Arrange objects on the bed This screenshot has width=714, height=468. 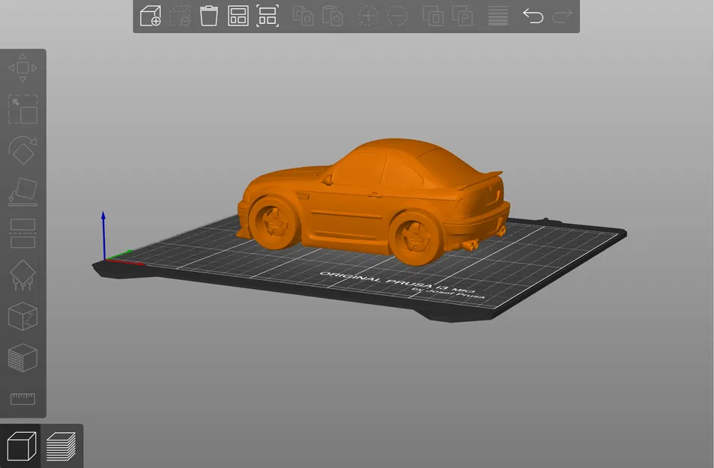tap(238, 16)
